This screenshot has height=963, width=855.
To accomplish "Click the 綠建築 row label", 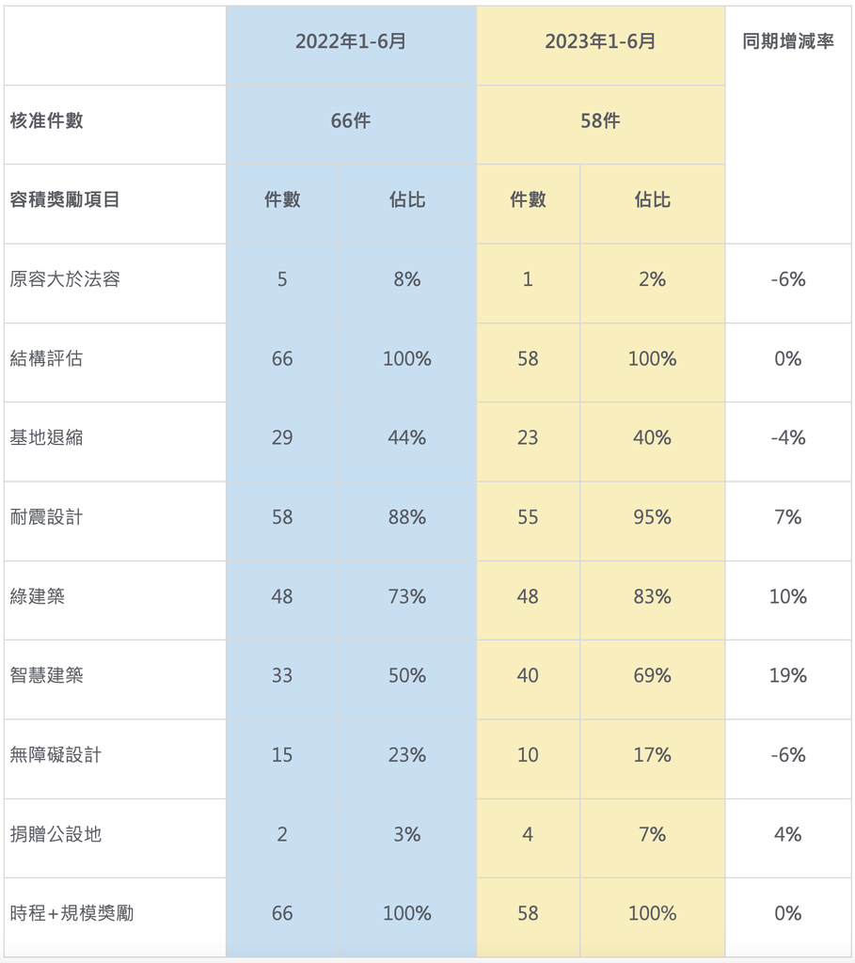I will (38, 596).
